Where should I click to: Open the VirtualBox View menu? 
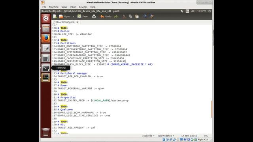64,7
